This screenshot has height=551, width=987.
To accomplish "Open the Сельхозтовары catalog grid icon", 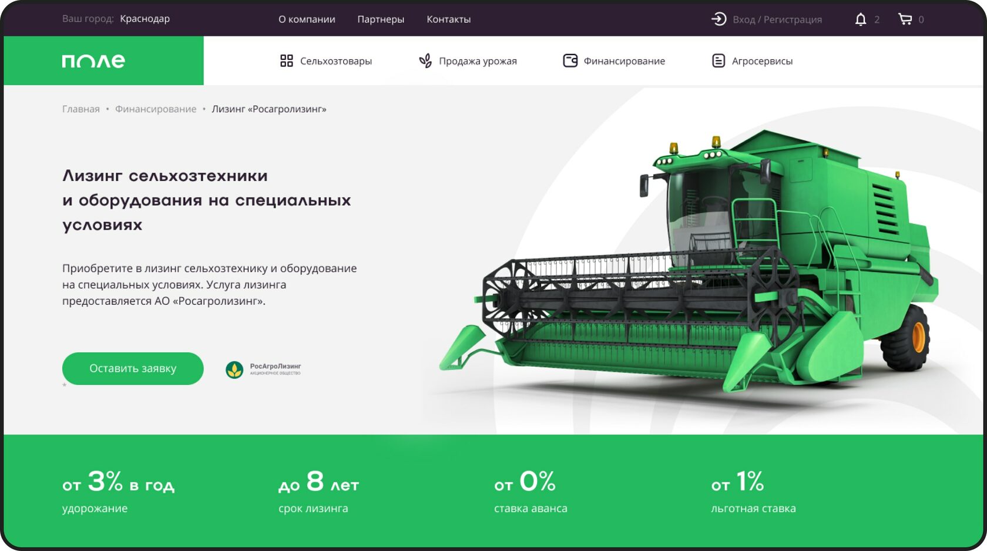I will pyautogui.click(x=287, y=60).
